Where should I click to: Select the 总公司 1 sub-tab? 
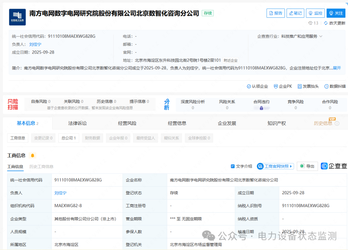point(68,138)
